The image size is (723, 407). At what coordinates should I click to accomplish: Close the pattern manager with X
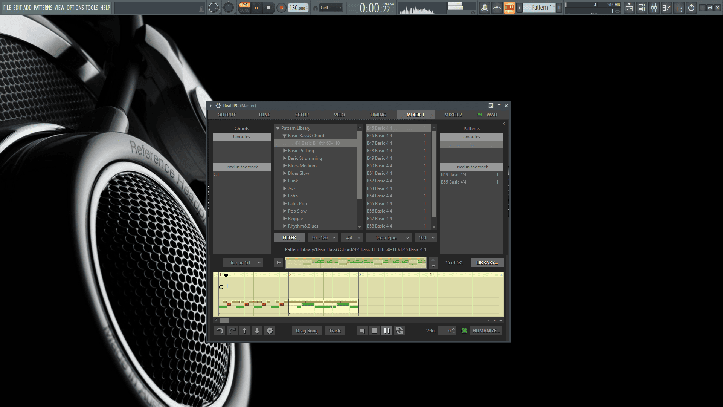pyautogui.click(x=503, y=124)
